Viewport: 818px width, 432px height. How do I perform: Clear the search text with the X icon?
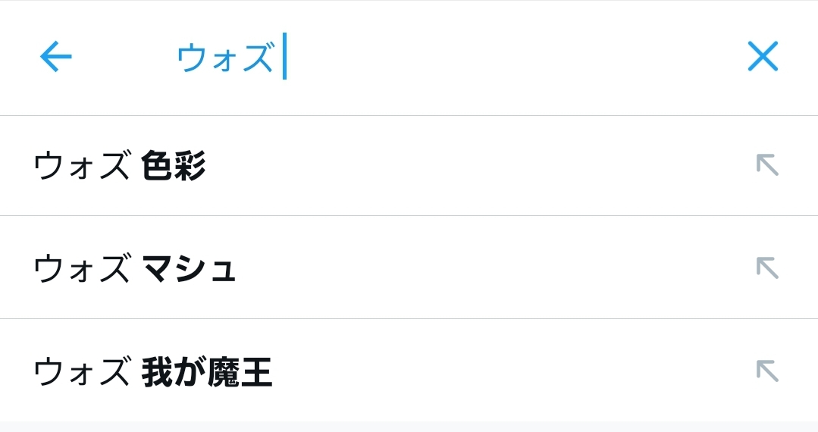click(x=763, y=56)
